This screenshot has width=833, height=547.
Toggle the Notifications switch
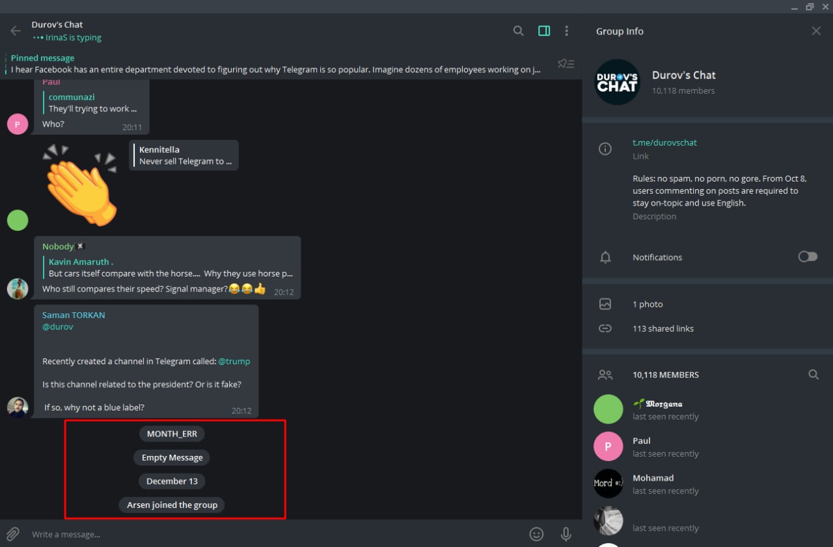(808, 257)
